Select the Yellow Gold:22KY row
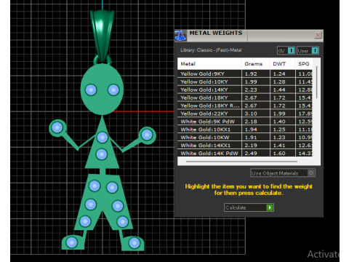The image size is (349, 262). pyautogui.click(x=245, y=114)
